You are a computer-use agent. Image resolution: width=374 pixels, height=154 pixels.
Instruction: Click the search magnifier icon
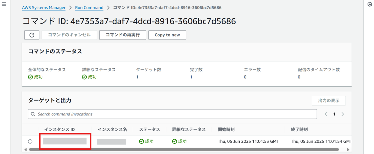tap(33, 114)
